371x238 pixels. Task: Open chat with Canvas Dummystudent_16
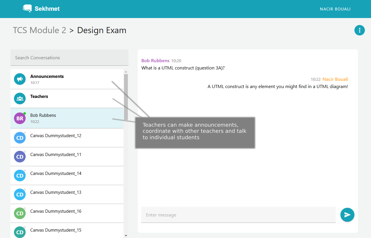tap(67, 213)
